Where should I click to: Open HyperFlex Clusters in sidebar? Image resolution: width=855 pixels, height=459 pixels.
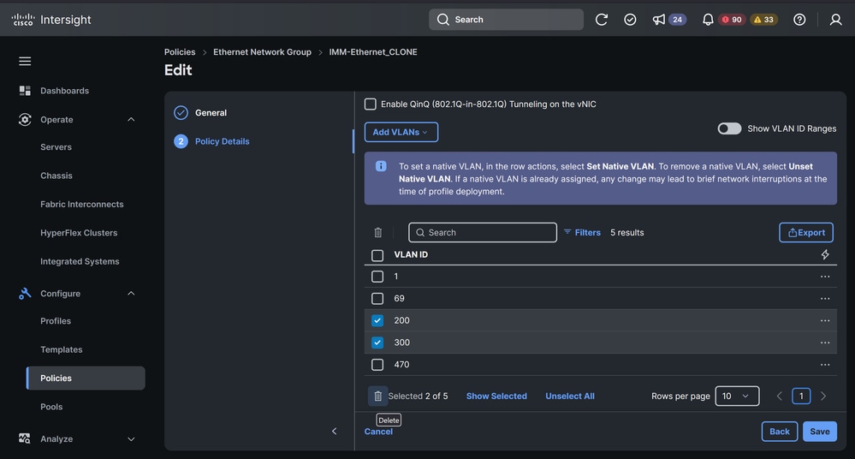point(79,233)
